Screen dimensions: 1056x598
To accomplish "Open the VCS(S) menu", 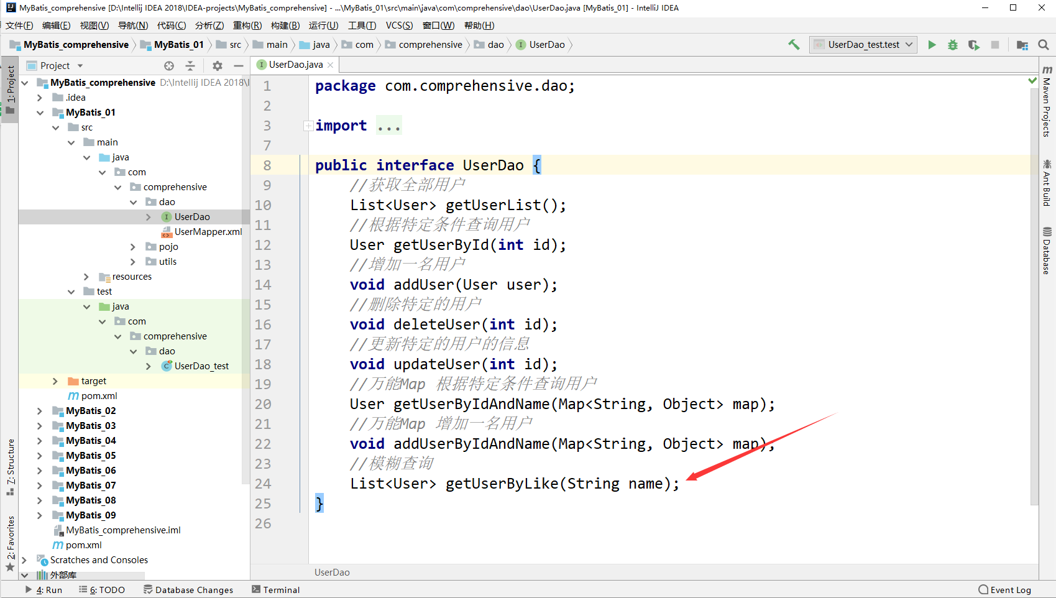I will point(399,25).
